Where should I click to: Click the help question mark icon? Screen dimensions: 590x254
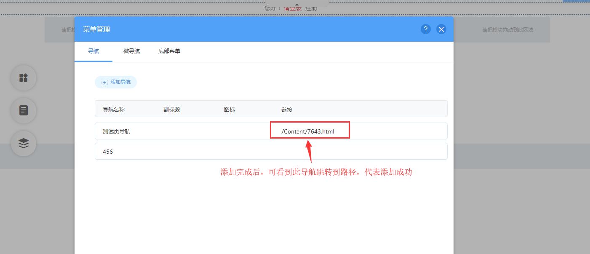point(425,29)
